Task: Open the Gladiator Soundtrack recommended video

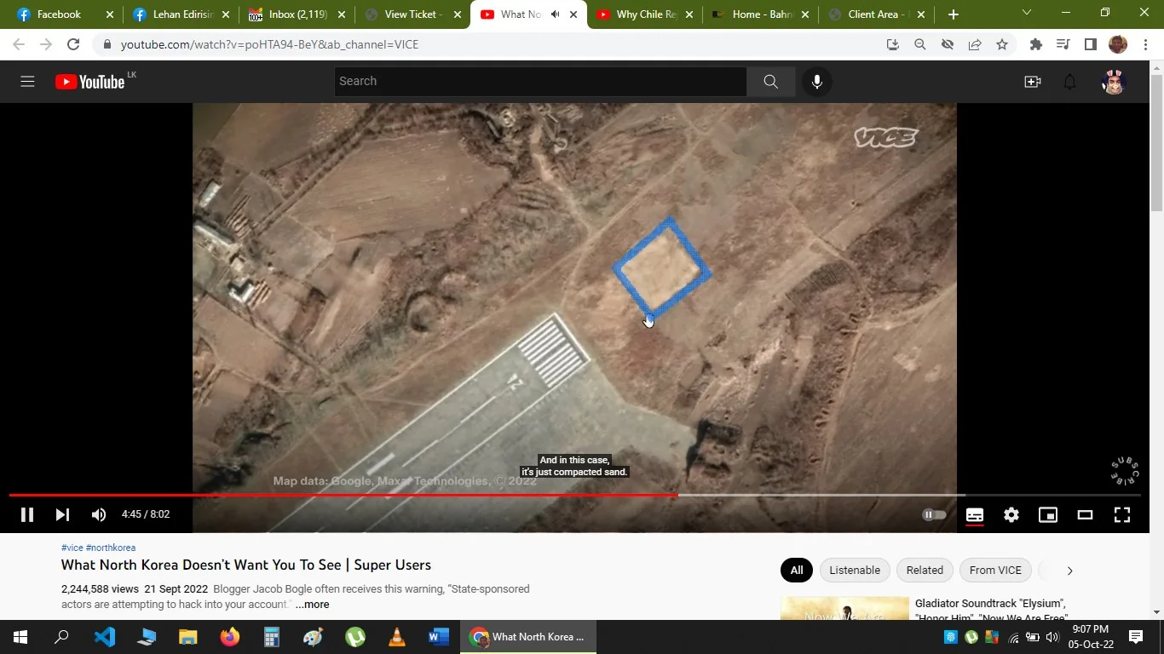Action: pyautogui.click(x=991, y=611)
